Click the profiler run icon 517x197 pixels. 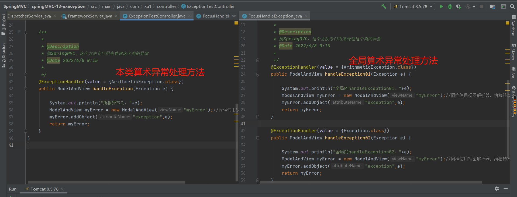point(468,6)
